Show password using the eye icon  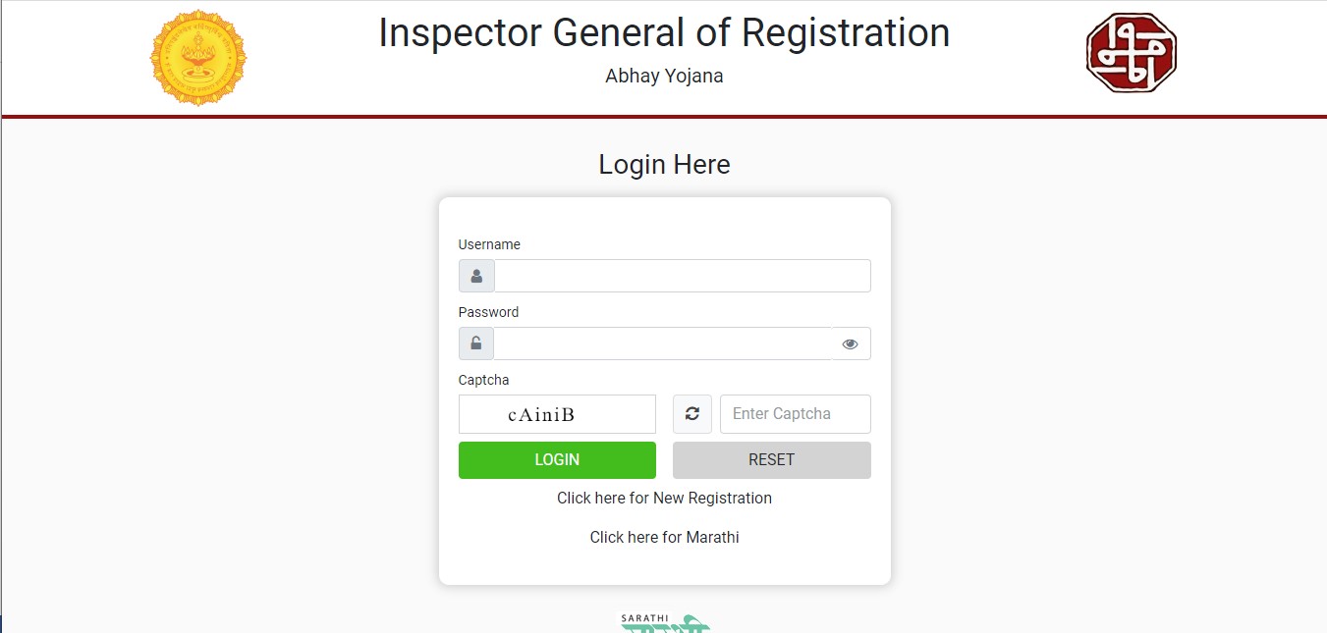tap(850, 343)
